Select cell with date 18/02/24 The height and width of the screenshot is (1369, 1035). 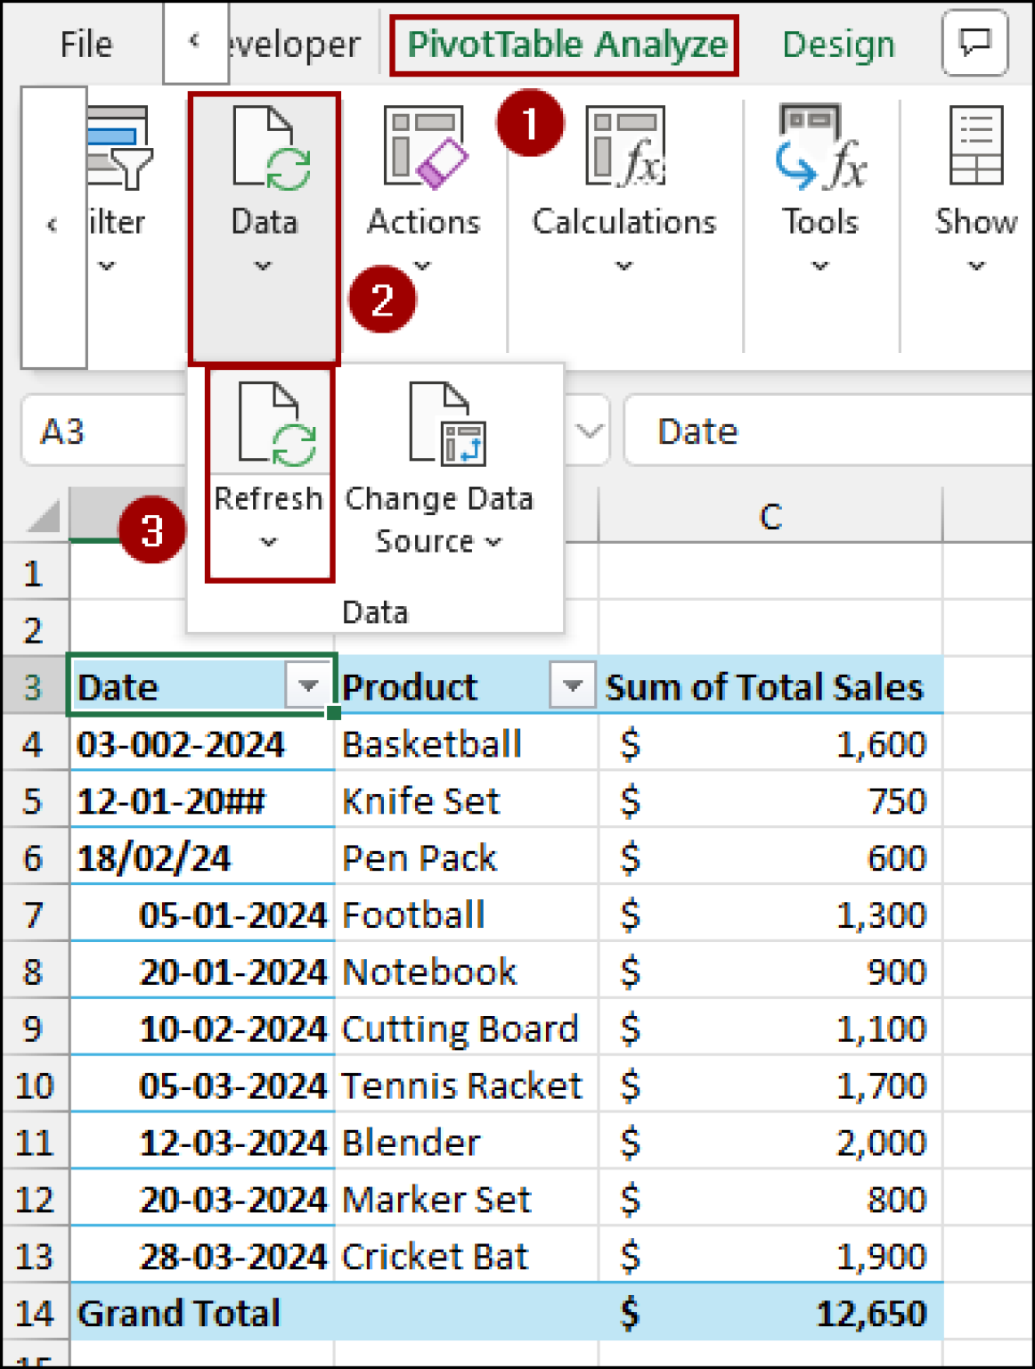pos(202,858)
